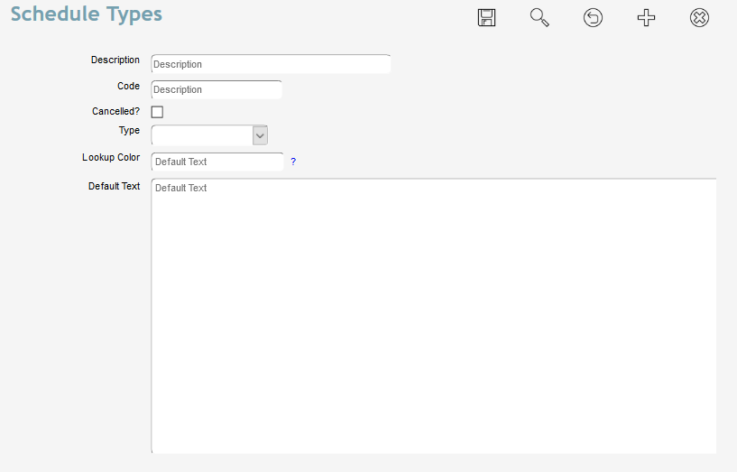Click the circular undo arrow icon
Image resolution: width=737 pixels, height=472 pixels.
point(593,18)
